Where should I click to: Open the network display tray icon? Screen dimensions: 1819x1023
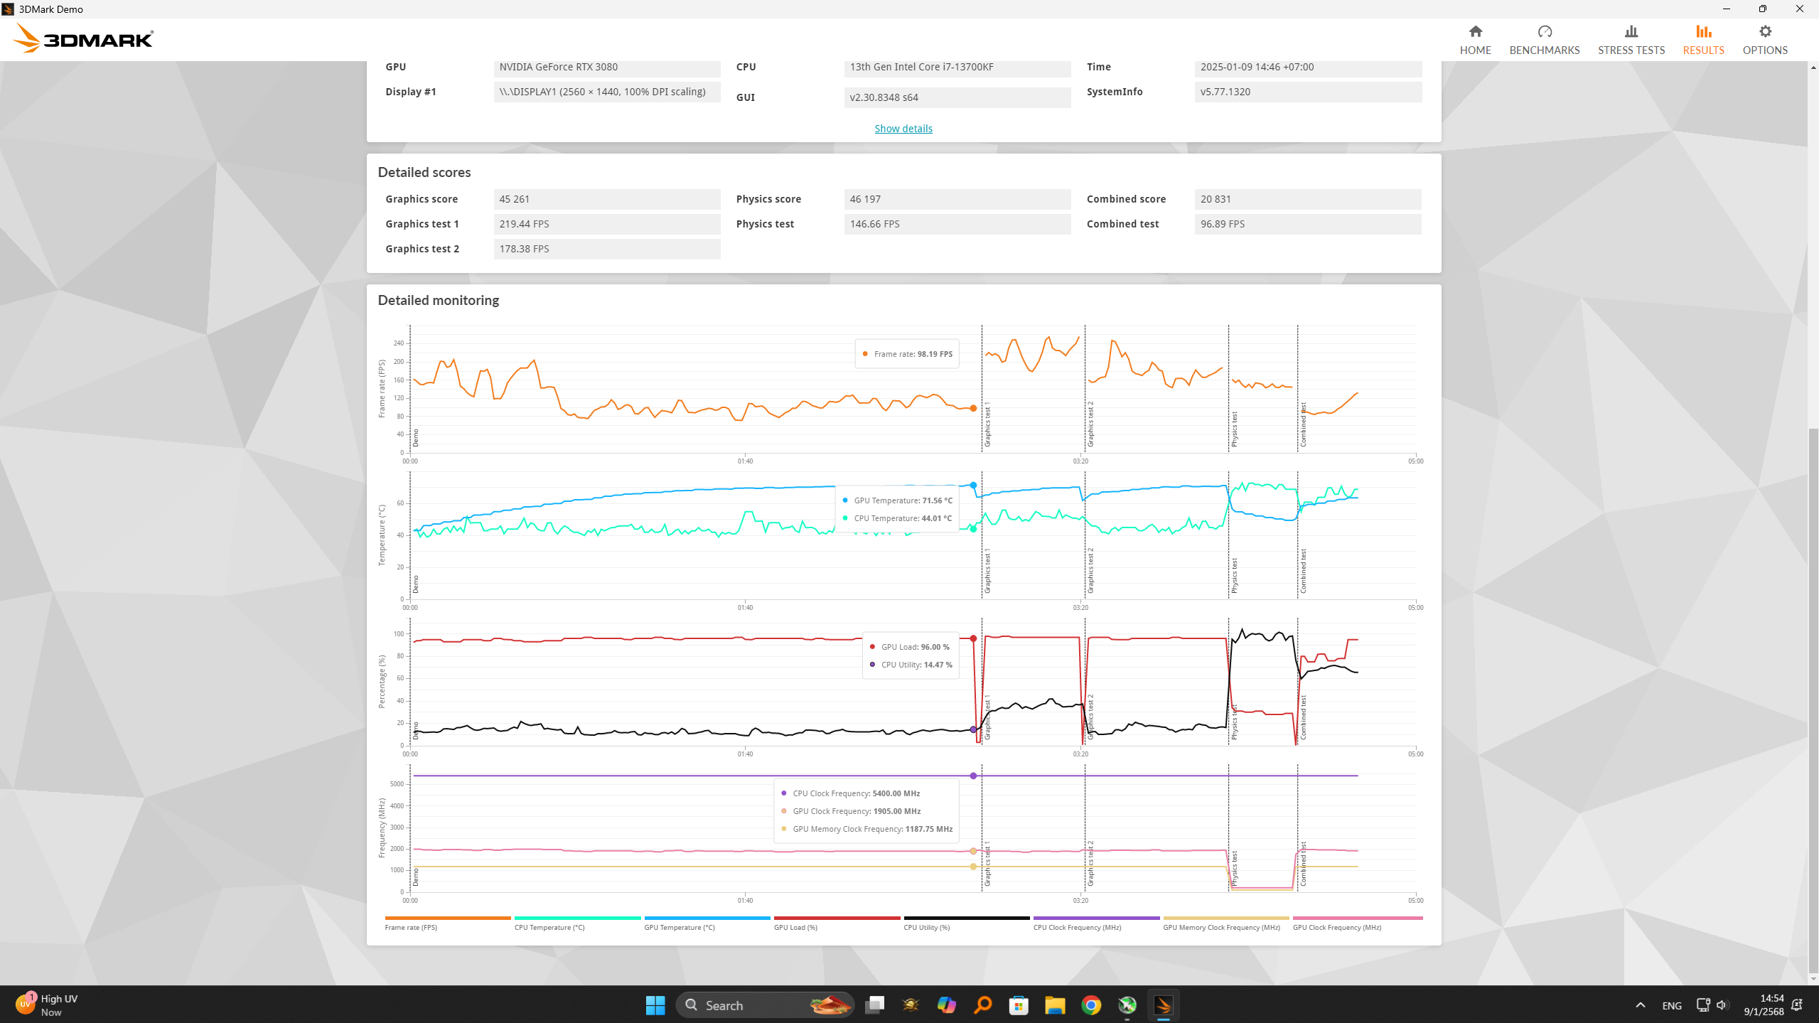pos(1702,1005)
